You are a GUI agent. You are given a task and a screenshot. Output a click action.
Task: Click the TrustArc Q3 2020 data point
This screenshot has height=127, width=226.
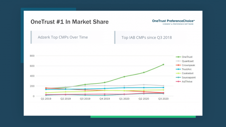tap(163, 88)
